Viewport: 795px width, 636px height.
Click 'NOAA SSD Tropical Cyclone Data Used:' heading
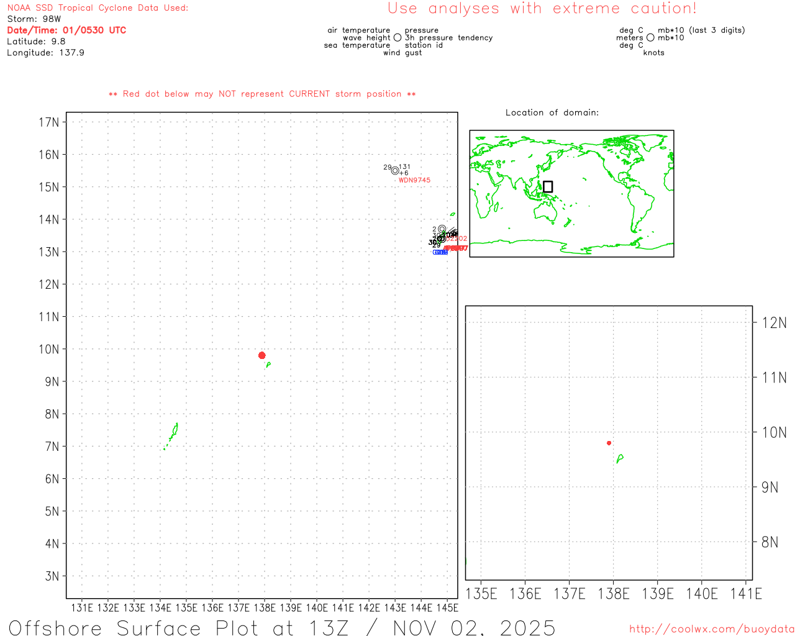pos(98,8)
